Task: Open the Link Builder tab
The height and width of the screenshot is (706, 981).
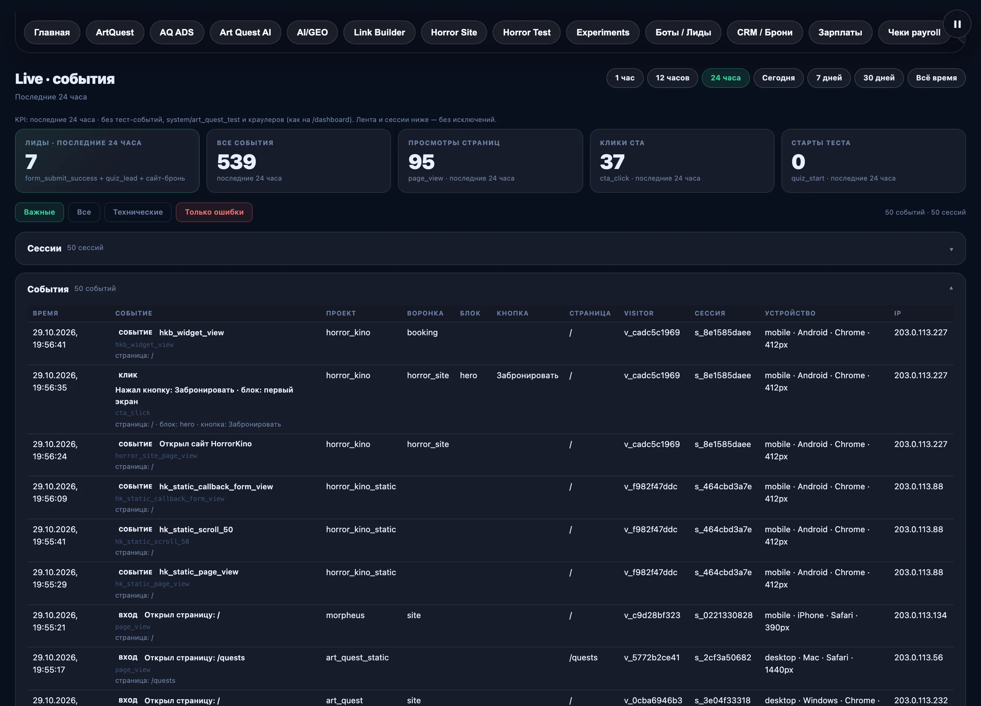Action: click(x=379, y=32)
